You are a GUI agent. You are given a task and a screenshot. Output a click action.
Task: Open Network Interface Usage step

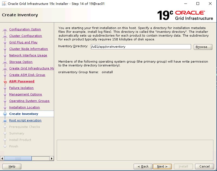click(28, 55)
